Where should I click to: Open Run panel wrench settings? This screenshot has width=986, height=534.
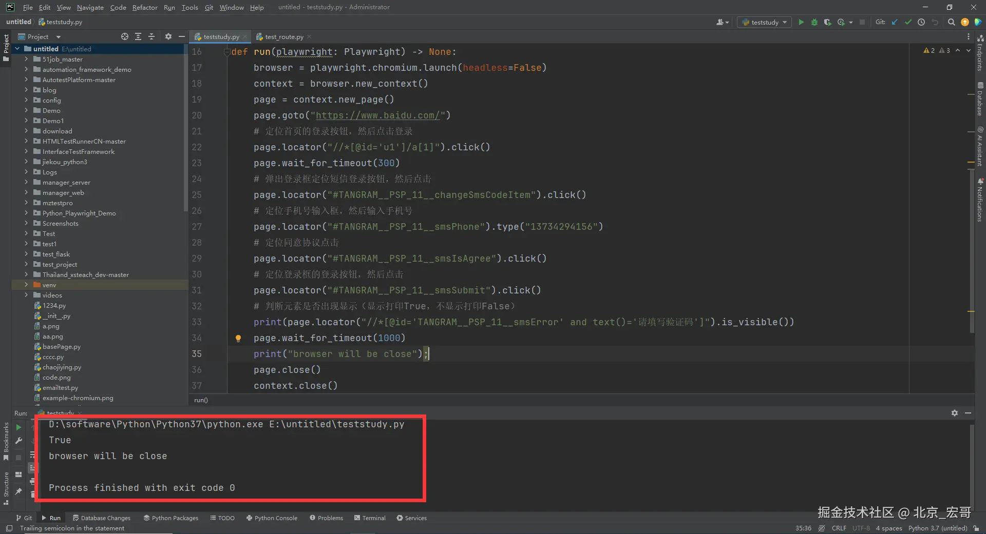18,441
